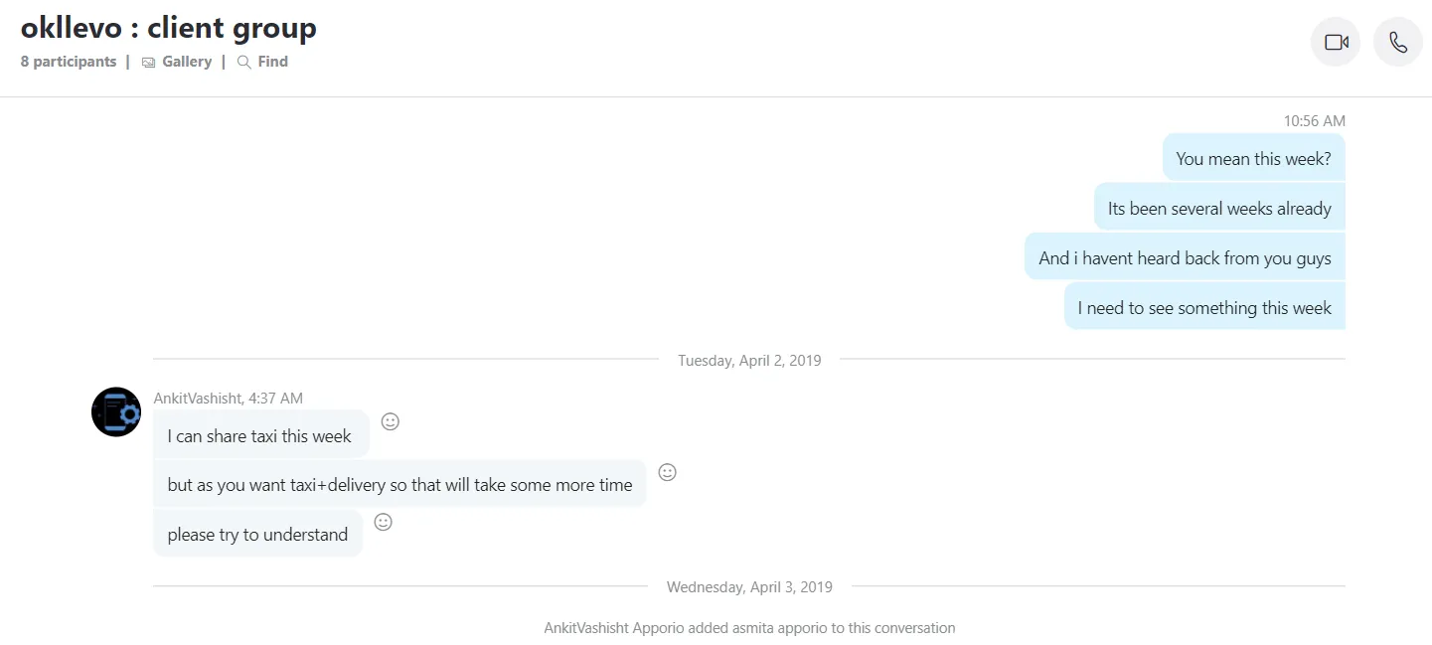1432x645 pixels.
Task: View the 8 participants list
Action: [69, 62]
